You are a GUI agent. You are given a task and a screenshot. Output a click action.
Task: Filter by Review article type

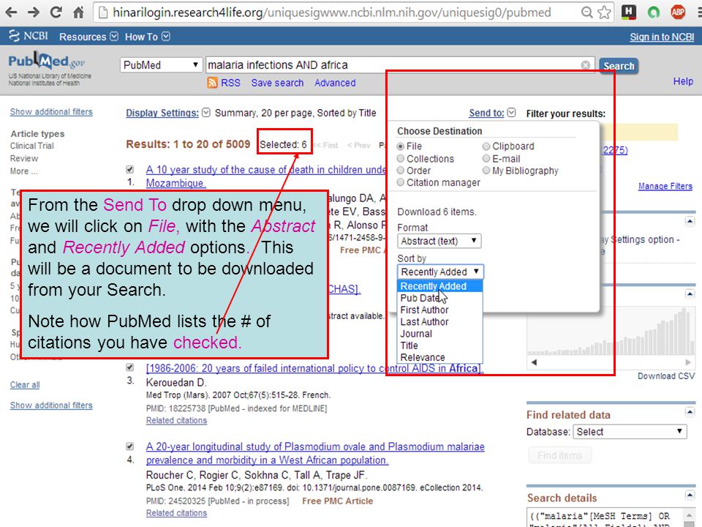tap(24, 159)
